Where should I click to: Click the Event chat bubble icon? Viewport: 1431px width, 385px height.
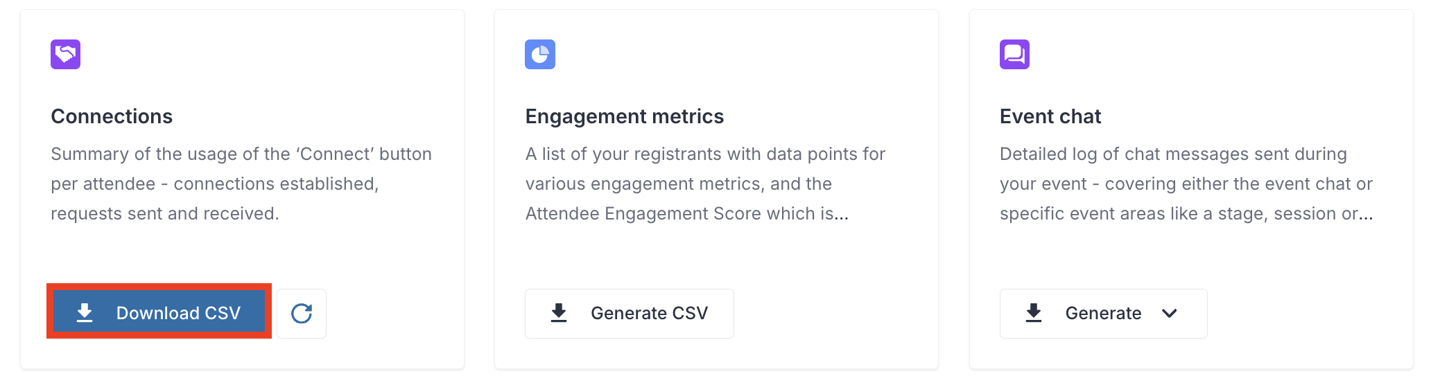coord(1014,54)
